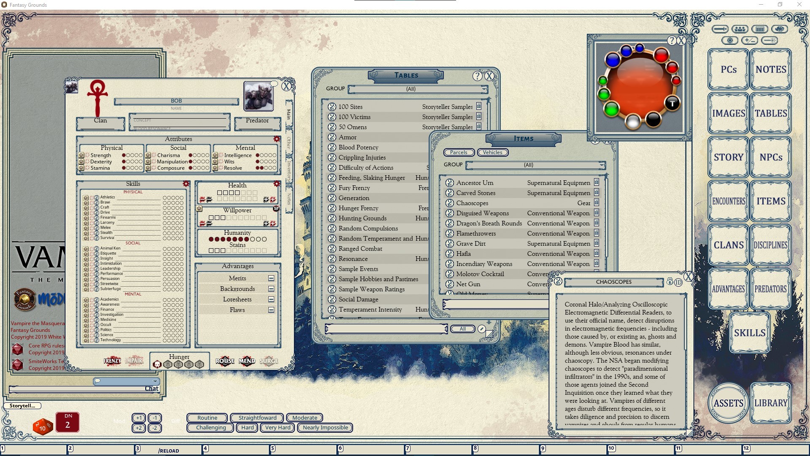The height and width of the screenshot is (456, 810).
Task: Expand the Merits advantages list
Action: tap(271, 278)
